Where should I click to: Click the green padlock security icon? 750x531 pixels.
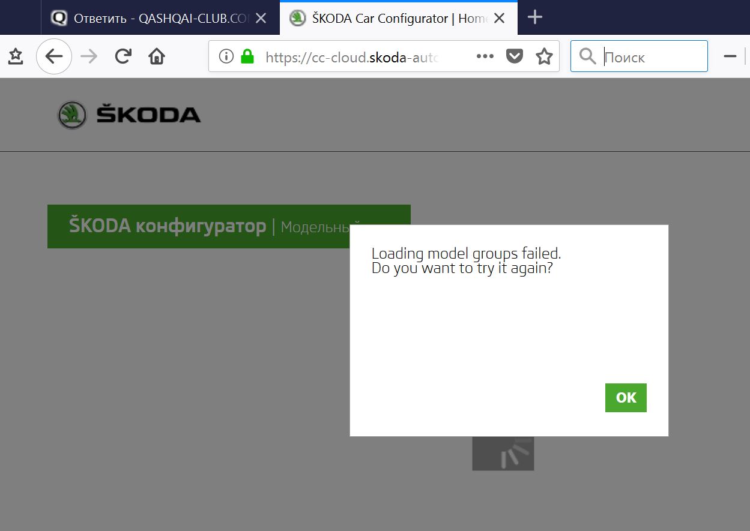tap(247, 56)
